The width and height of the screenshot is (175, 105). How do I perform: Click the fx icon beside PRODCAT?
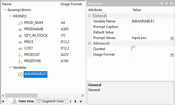(20, 55)
